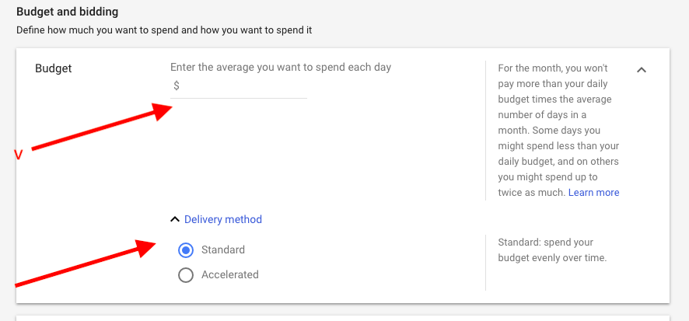
Task: Click the monthly budget help text
Action: (x=558, y=131)
